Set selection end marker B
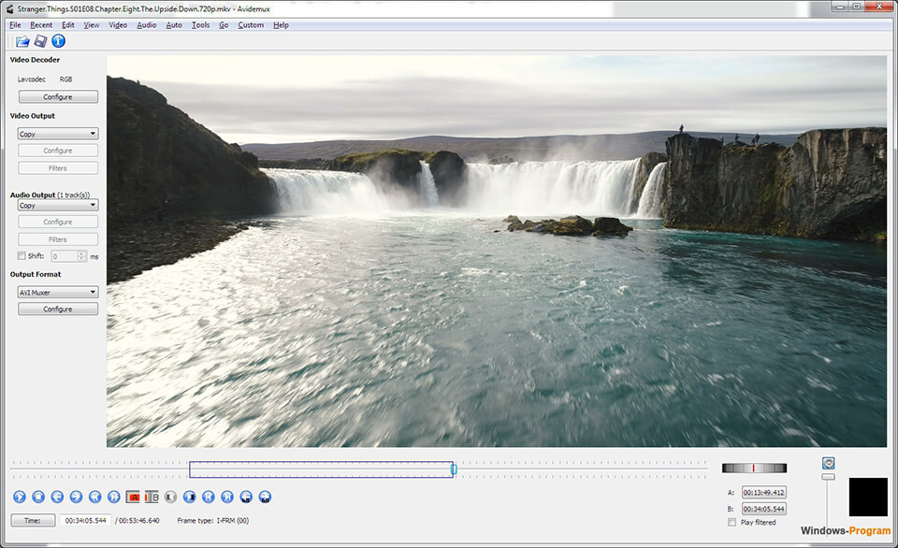This screenshot has height=548, width=898. point(152,497)
